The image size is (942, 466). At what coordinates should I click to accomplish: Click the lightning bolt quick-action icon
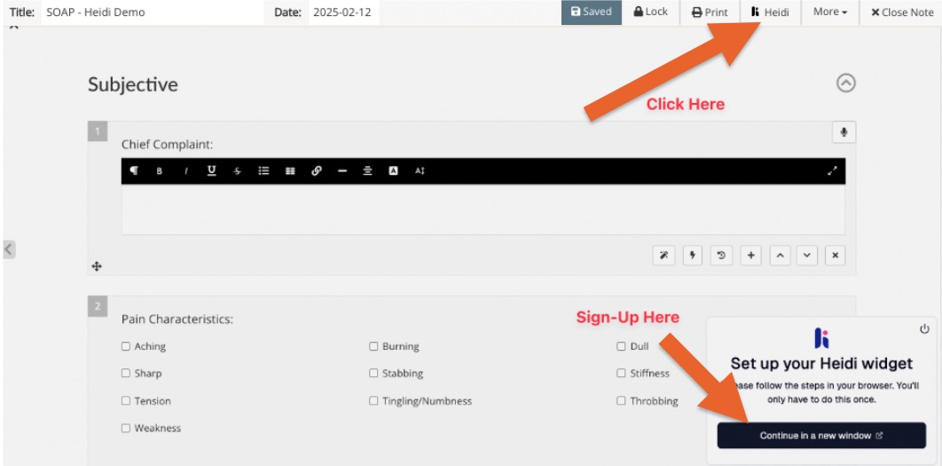(x=693, y=256)
